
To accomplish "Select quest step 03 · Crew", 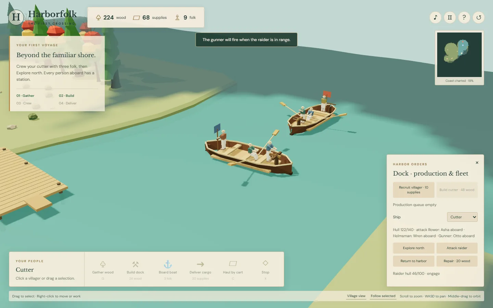I will coord(24,103).
